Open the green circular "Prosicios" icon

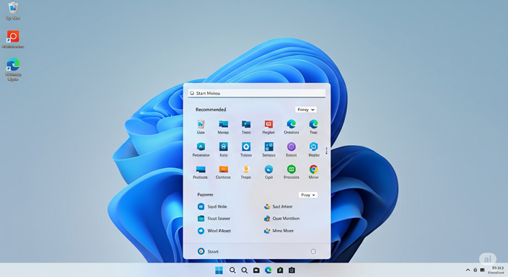pos(292,169)
